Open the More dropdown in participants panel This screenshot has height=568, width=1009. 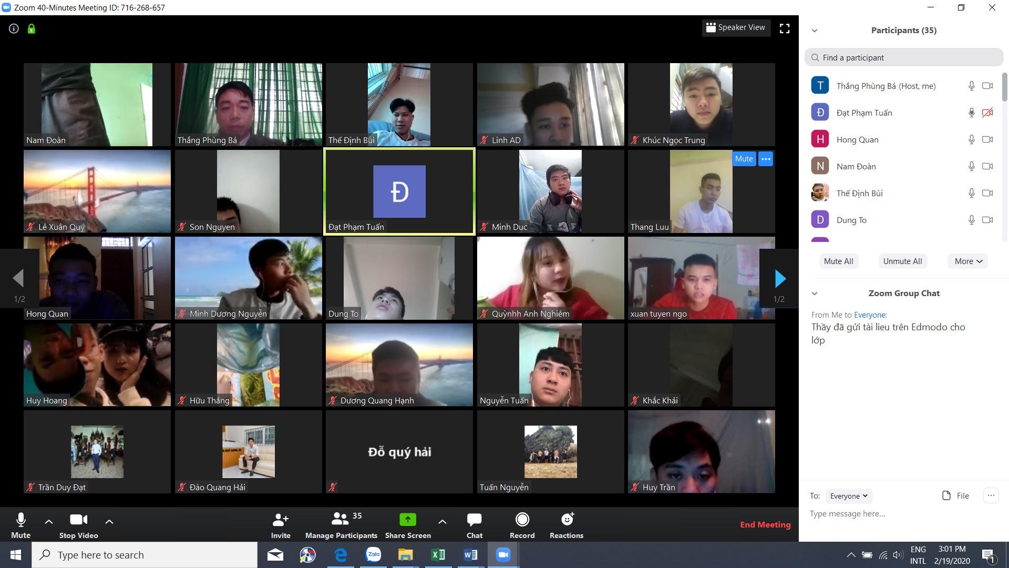point(968,261)
